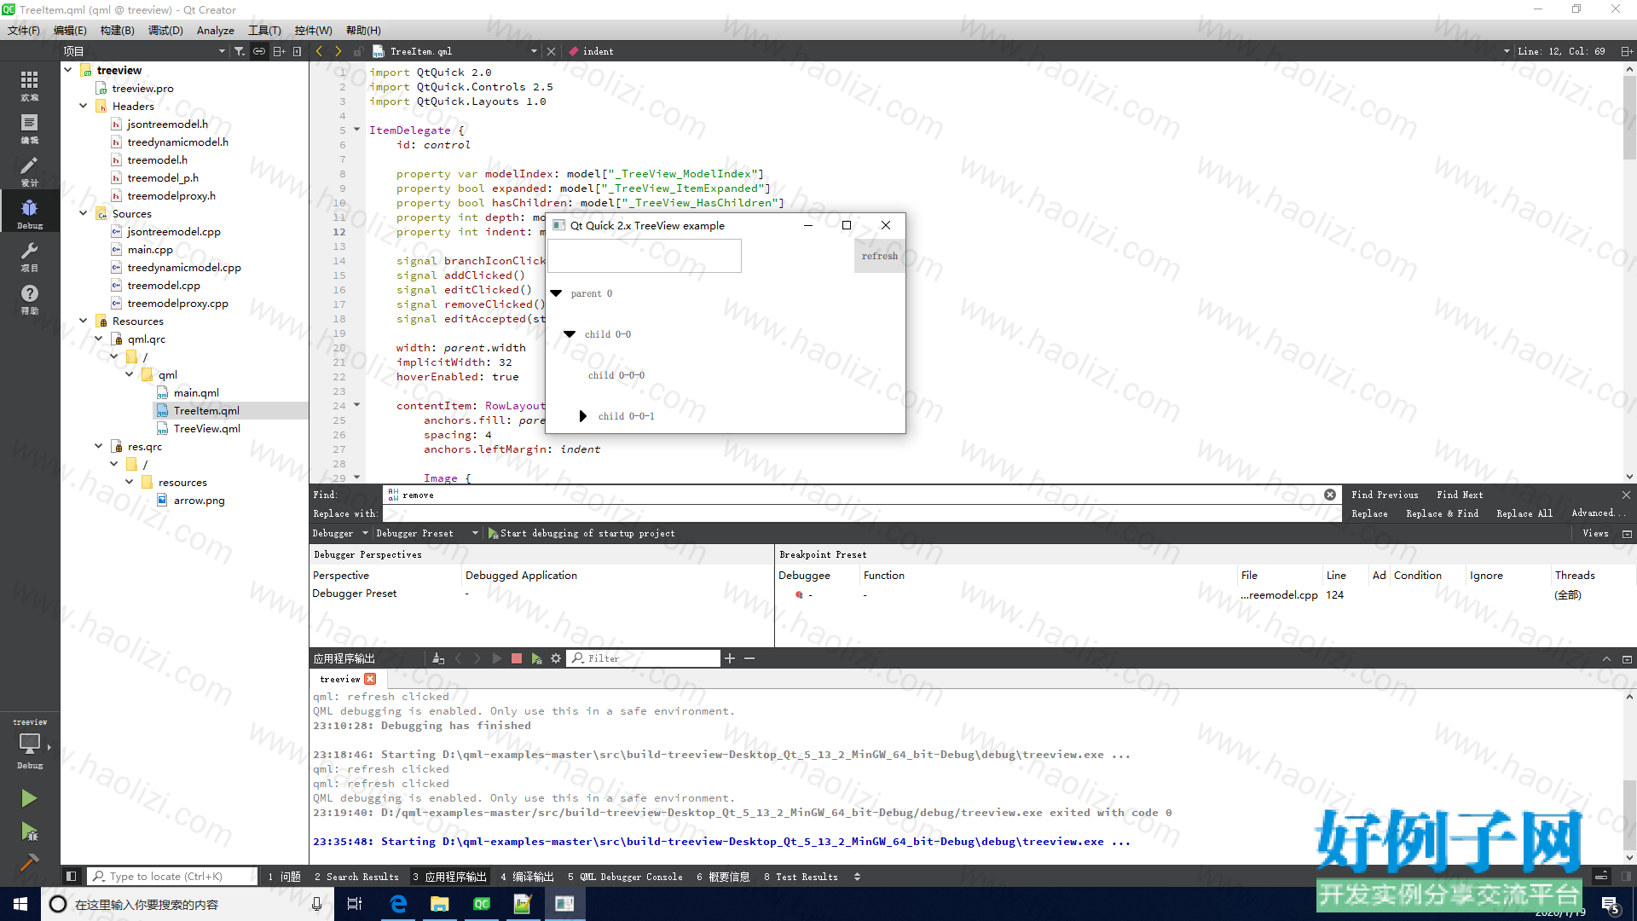Click Replace All
This screenshot has height=921, width=1637.
[x=1524, y=513]
